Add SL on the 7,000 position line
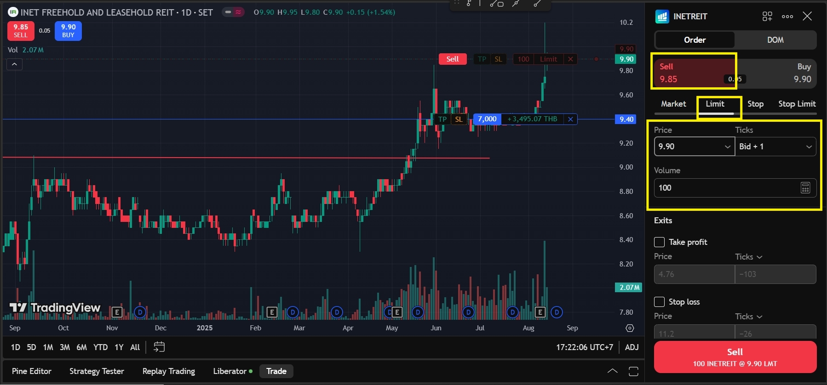 point(459,119)
